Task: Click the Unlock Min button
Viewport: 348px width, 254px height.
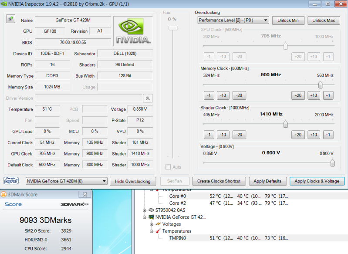Action: (x=288, y=20)
